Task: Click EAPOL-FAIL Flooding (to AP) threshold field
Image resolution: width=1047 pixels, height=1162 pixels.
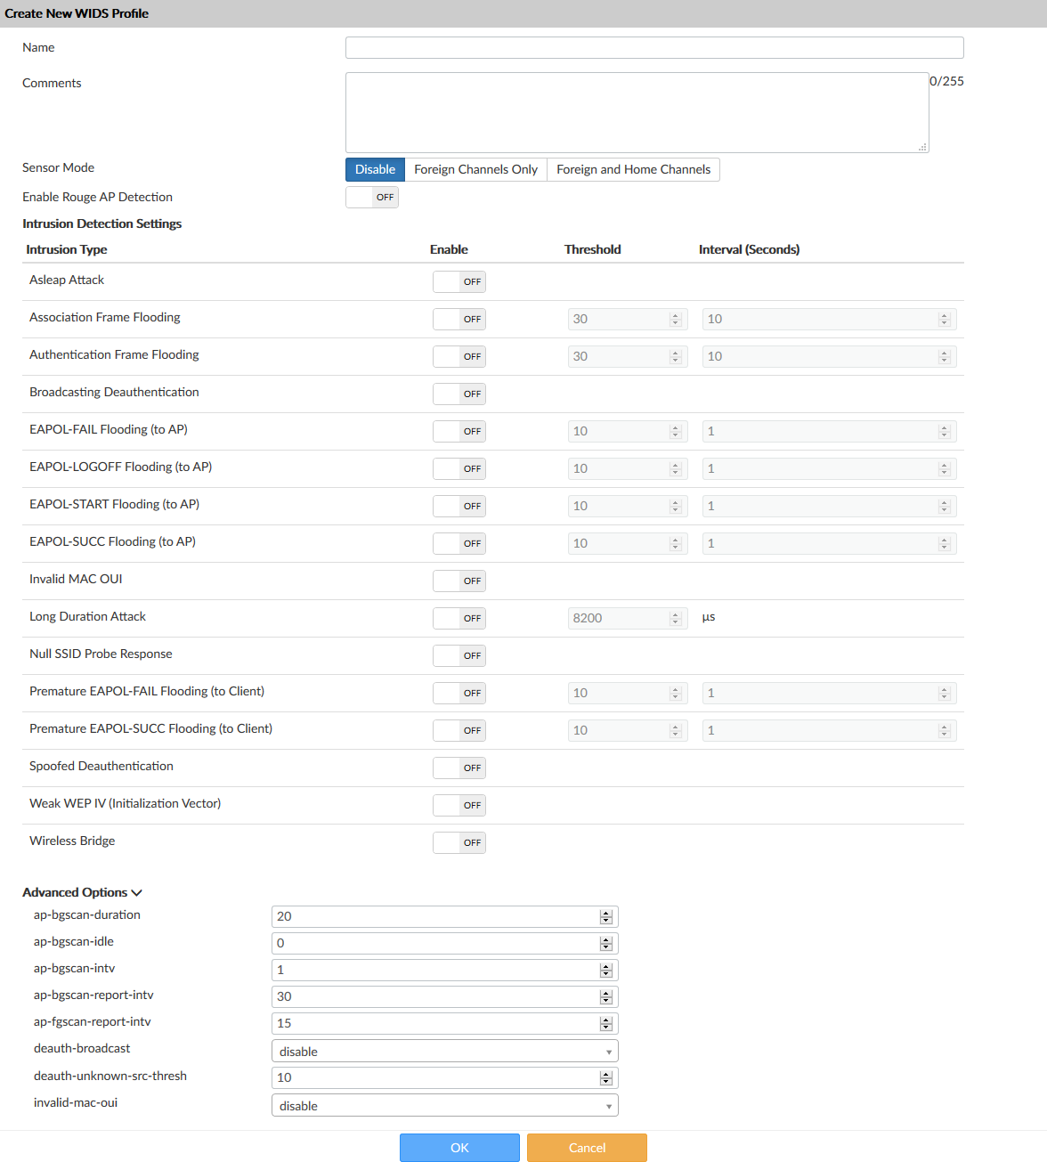Action: click(628, 431)
